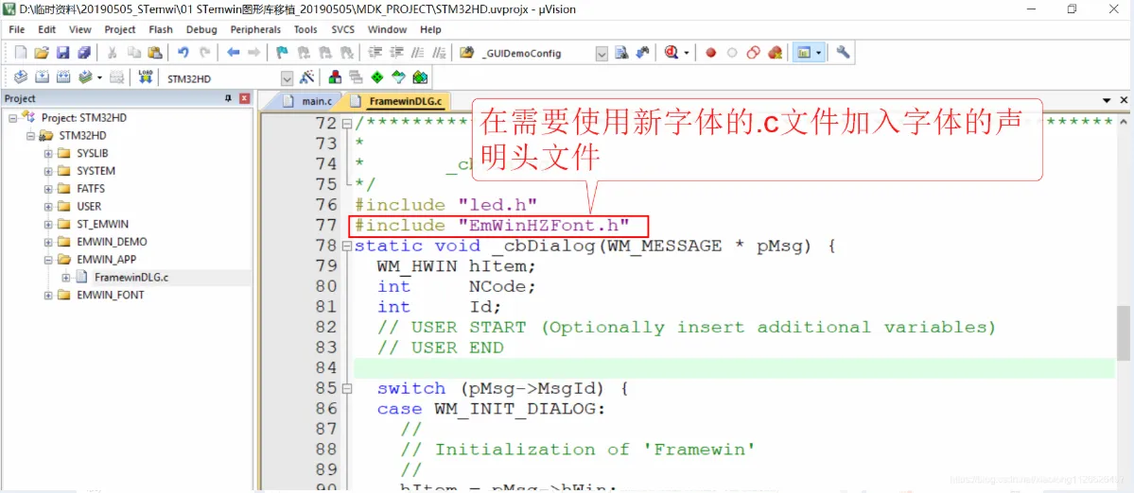
Task: Select Project: STM32HD root node
Action: (84, 118)
